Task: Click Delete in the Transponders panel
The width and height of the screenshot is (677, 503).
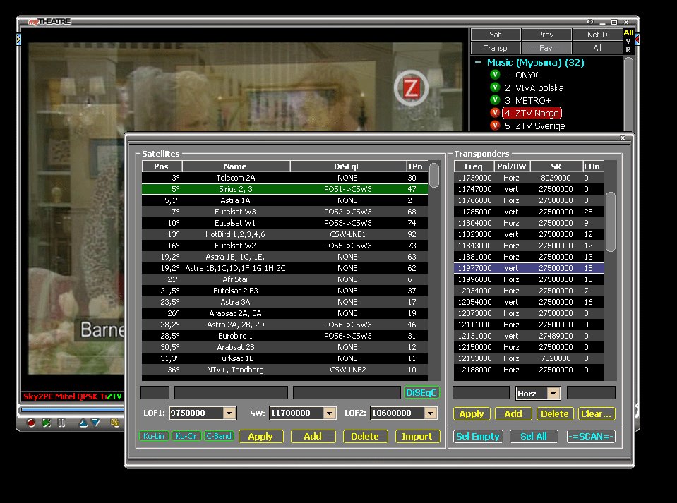Action: pos(555,413)
